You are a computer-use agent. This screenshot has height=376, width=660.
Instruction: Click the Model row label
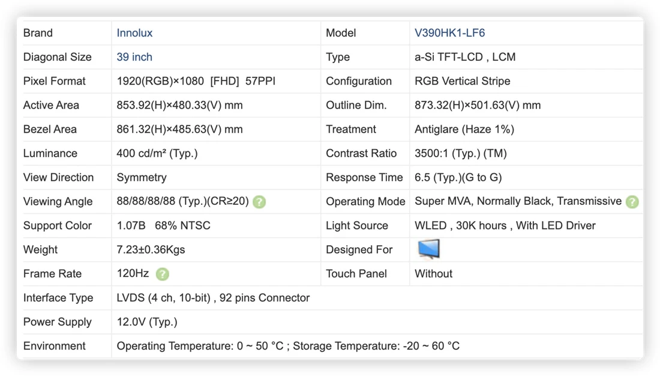341,33
